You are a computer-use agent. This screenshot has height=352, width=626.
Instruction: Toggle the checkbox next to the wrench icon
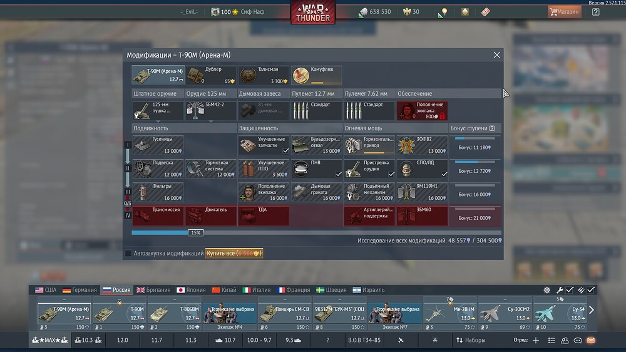point(570,290)
